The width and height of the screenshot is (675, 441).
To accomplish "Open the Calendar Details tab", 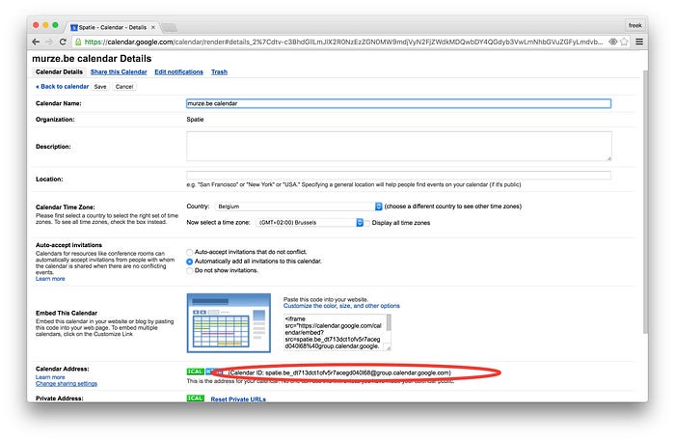I will 59,72.
